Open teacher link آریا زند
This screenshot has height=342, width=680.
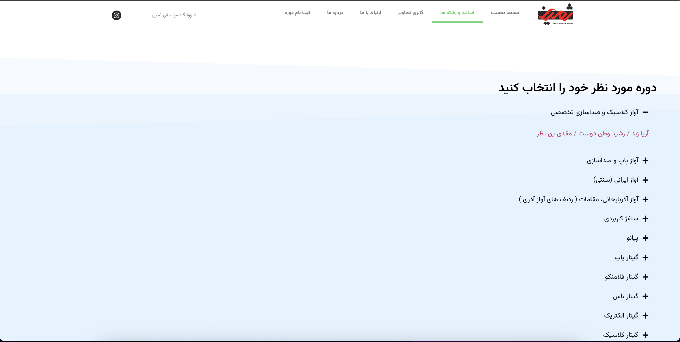pyautogui.click(x=640, y=134)
